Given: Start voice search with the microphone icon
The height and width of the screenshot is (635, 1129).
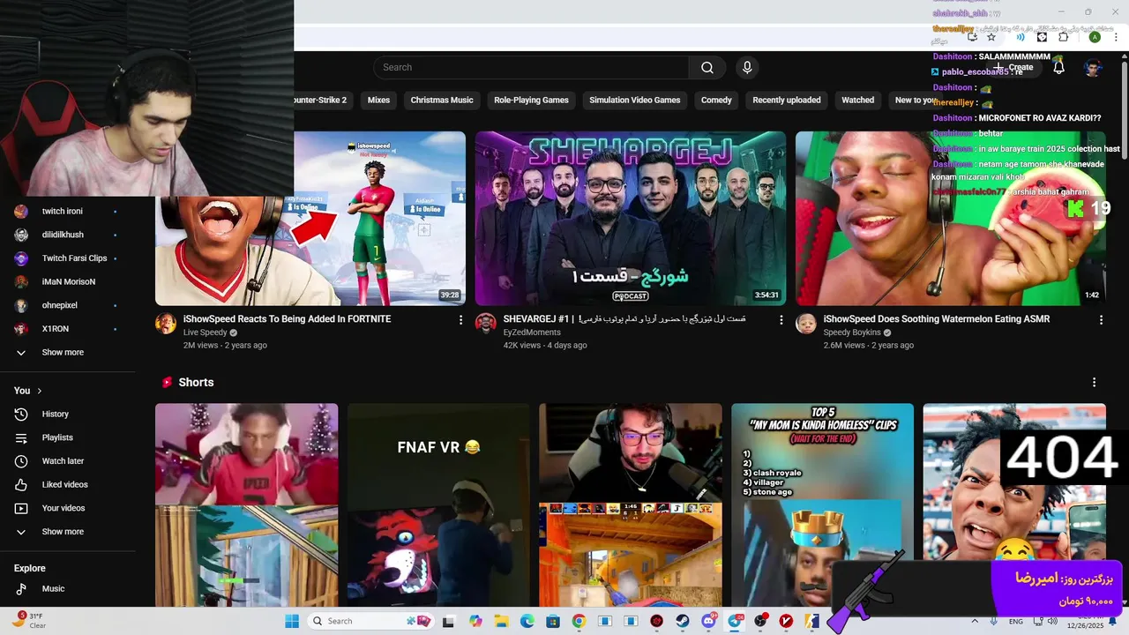Looking at the screenshot, I should click(x=747, y=68).
